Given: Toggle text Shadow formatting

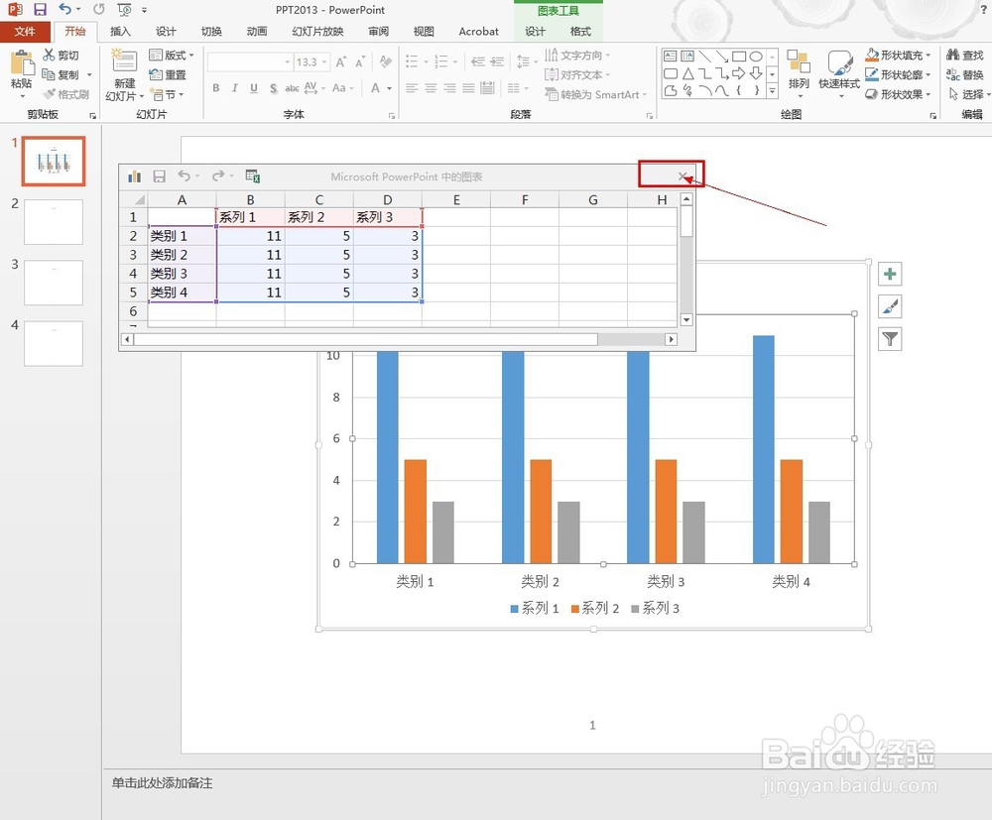Looking at the screenshot, I should point(274,88).
